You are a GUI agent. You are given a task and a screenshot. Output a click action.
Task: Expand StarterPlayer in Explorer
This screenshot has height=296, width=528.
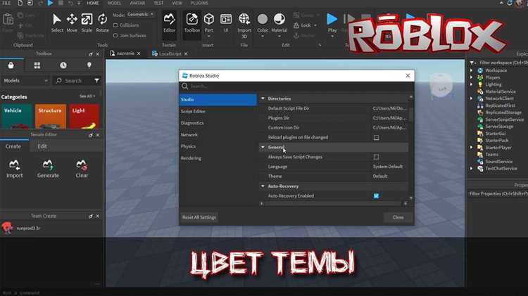pyautogui.click(x=472, y=148)
